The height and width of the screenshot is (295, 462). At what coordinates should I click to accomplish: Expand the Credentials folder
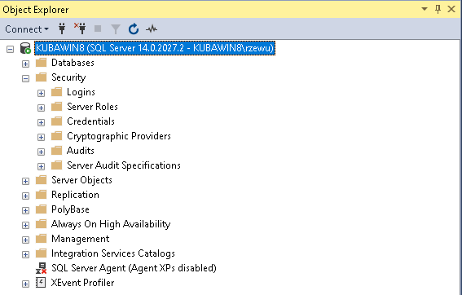[41, 122]
